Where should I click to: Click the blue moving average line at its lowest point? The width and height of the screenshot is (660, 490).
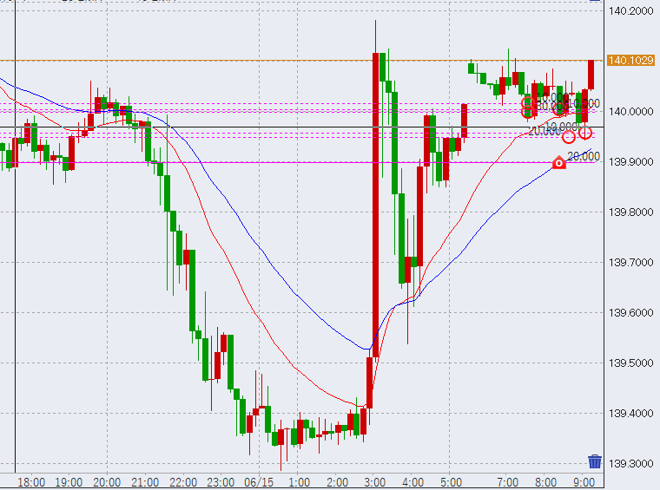[x=367, y=350]
